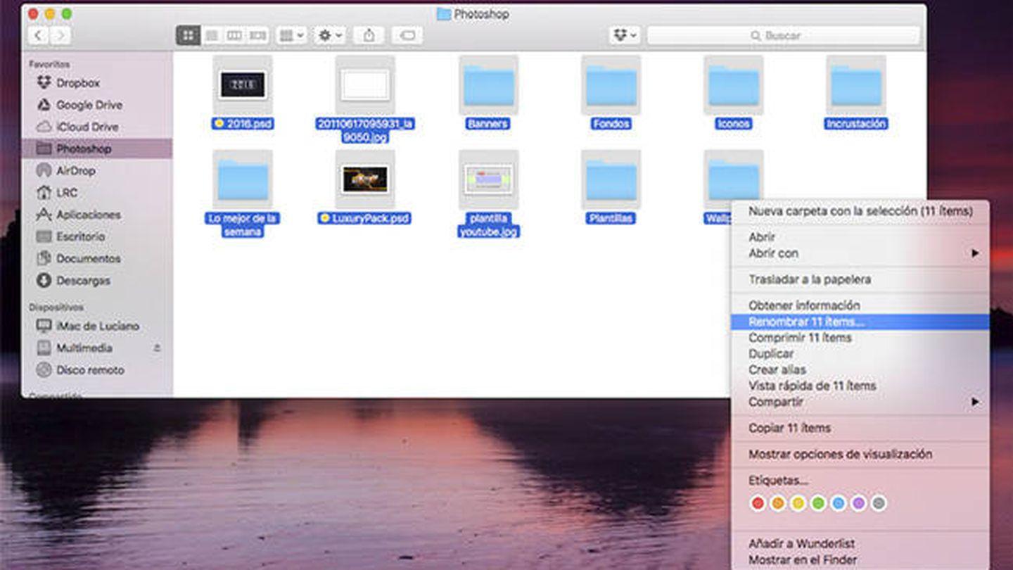Select Disco remoto in sidebar
1013x570 pixels.
click(90, 369)
